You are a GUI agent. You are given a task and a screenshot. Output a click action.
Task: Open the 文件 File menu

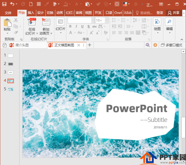(8, 13)
